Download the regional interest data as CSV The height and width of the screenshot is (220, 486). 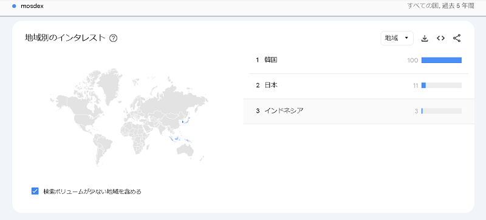424,38
